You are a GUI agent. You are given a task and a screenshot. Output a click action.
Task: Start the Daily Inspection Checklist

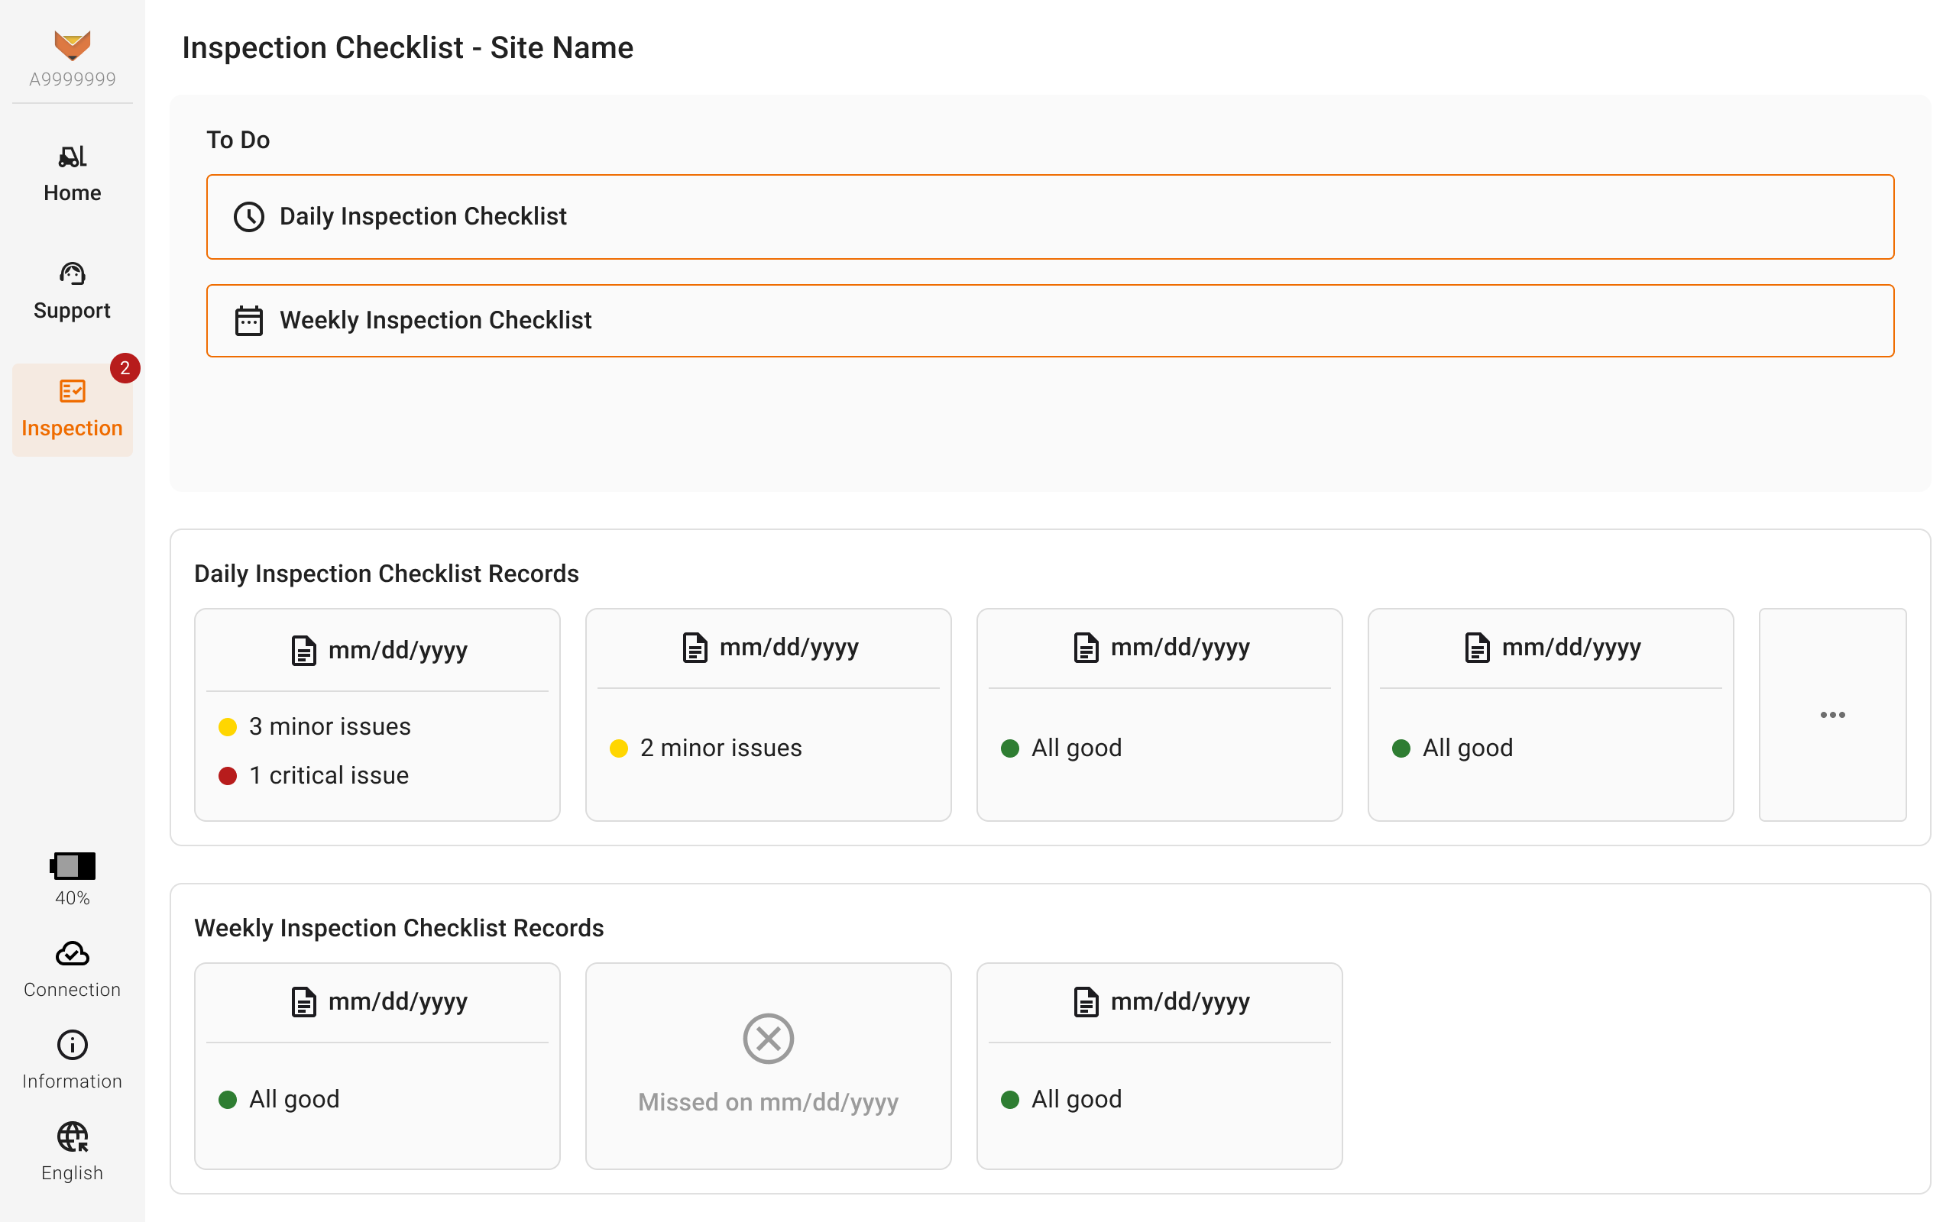[x=1049, y=217]
